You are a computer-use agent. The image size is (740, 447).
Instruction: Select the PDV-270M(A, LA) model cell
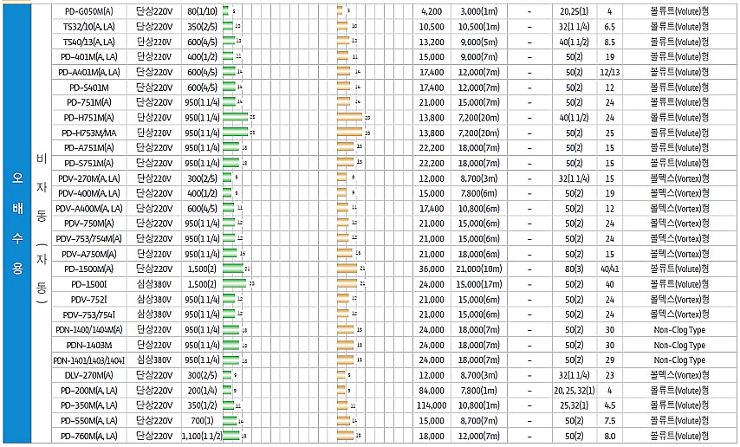tap(88, 178)
